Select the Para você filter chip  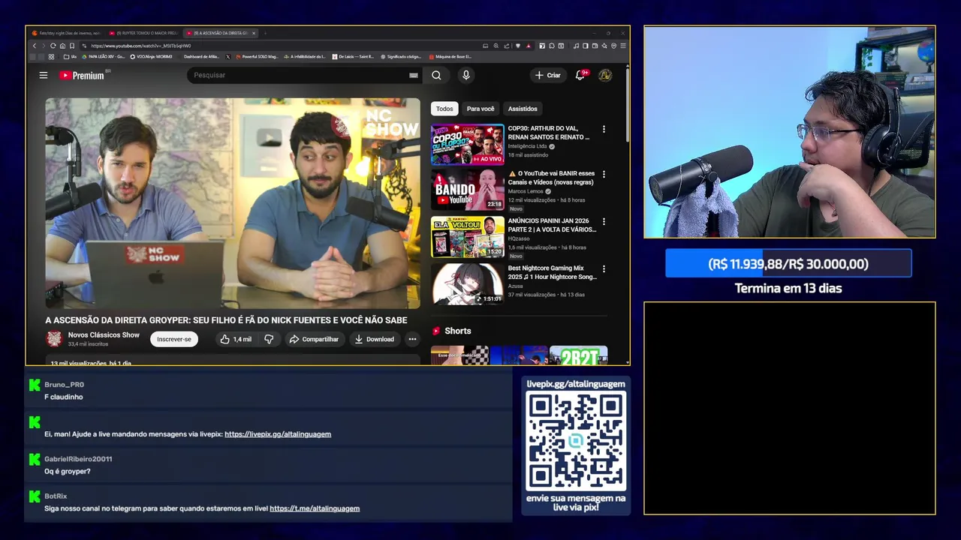(480, 109)
